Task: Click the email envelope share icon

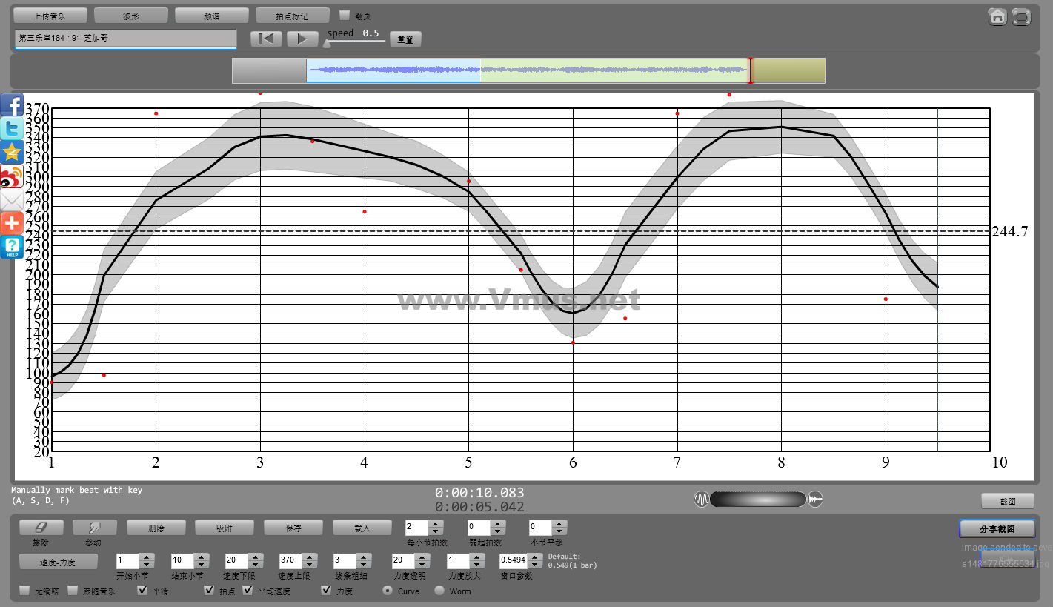Action: (12, 199)
